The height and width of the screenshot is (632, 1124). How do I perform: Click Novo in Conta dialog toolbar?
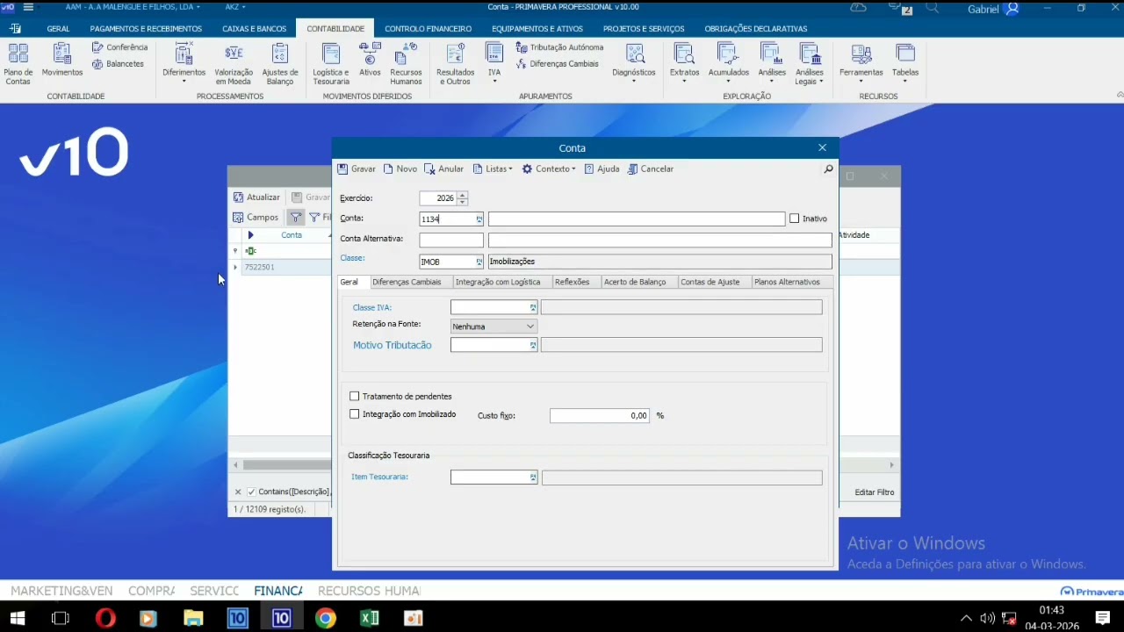click(400, 169)
